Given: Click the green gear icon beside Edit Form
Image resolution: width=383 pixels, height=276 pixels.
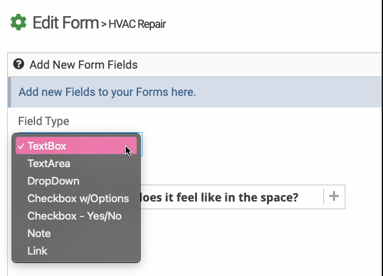Looking at the screenshot, I should [19, 23].
